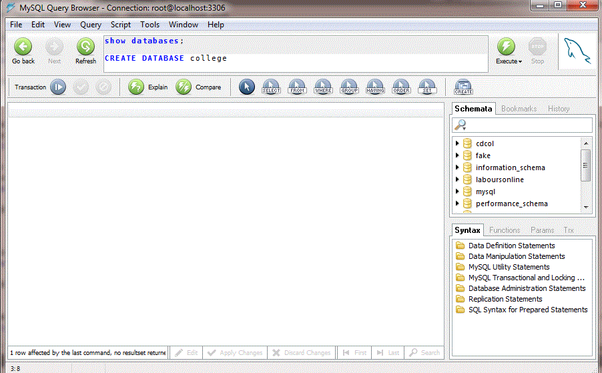Select the HAVING clause tool
Viewport: 602px width, 373px height.
point(375,87)
